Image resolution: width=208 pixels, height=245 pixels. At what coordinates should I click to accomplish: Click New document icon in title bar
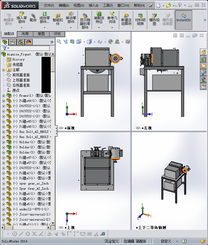tap(158, 5)
